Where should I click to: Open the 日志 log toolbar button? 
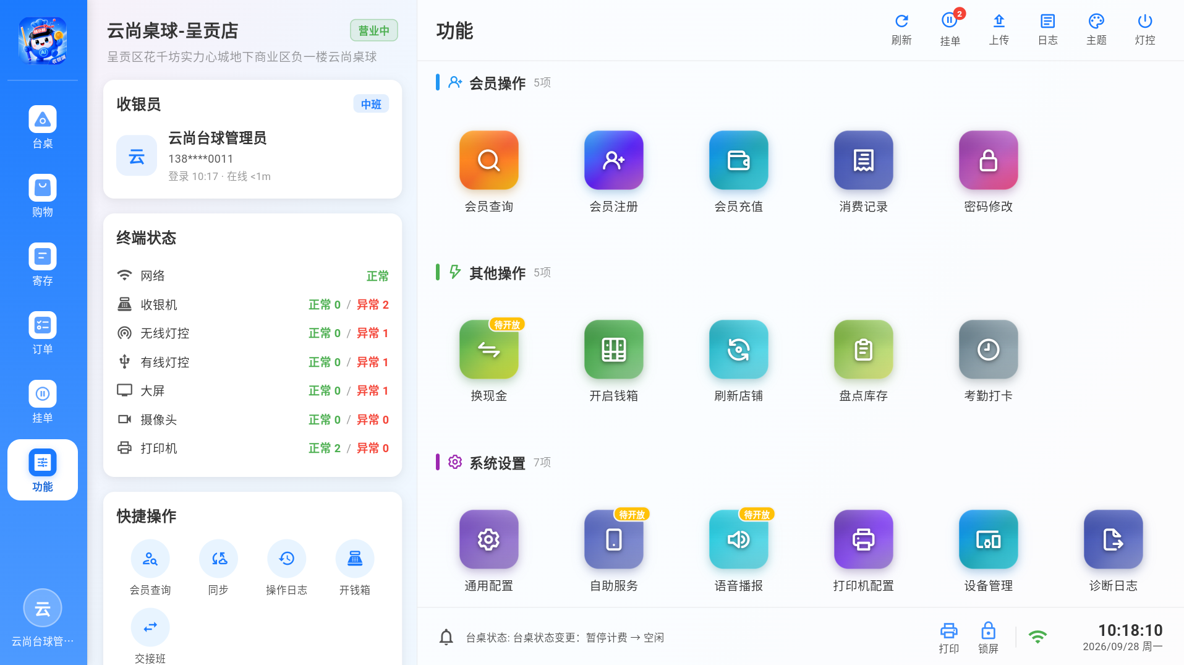(1047, 30)
